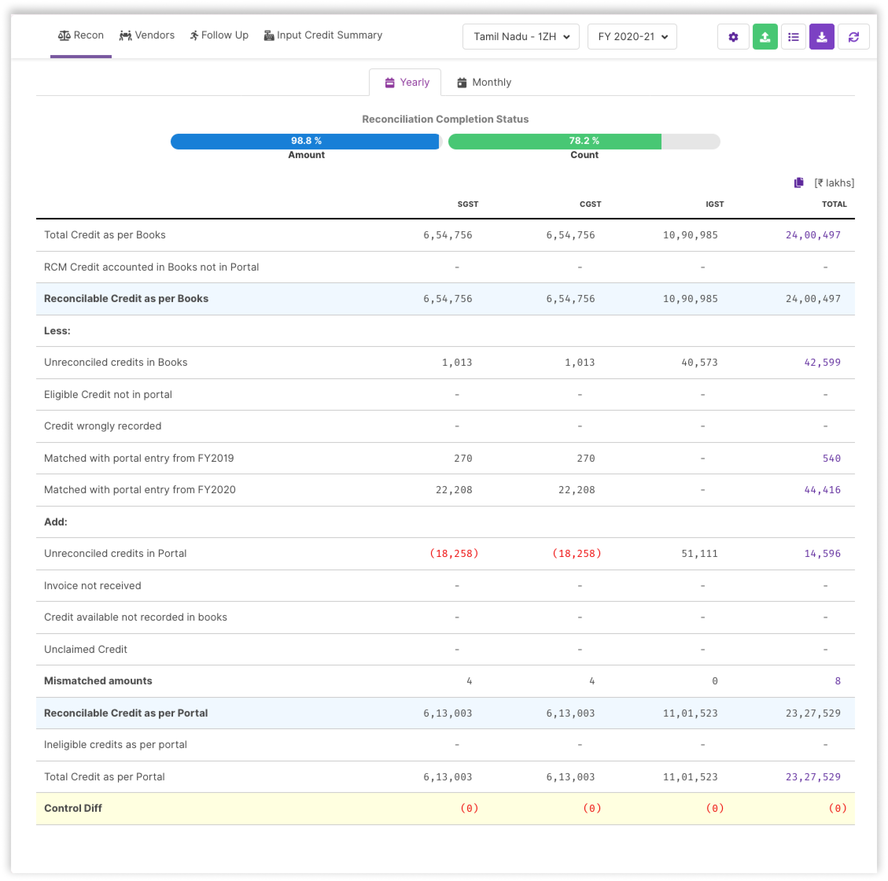This screenshot has height=881, width=888.
Task: Click the purple download icon button
Action: coord(822,37)
